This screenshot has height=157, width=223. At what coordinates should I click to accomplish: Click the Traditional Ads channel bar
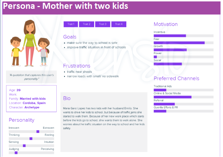(183, 90)
